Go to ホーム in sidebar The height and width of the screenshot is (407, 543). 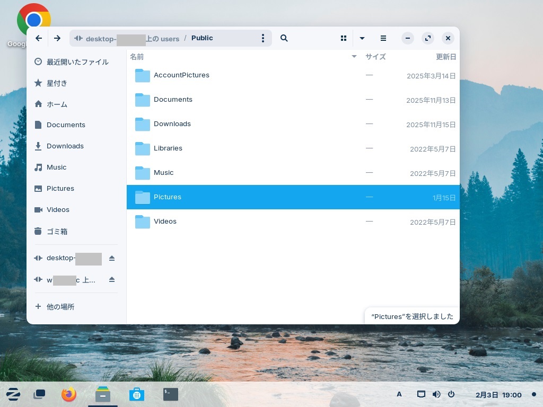coord(57,104)
